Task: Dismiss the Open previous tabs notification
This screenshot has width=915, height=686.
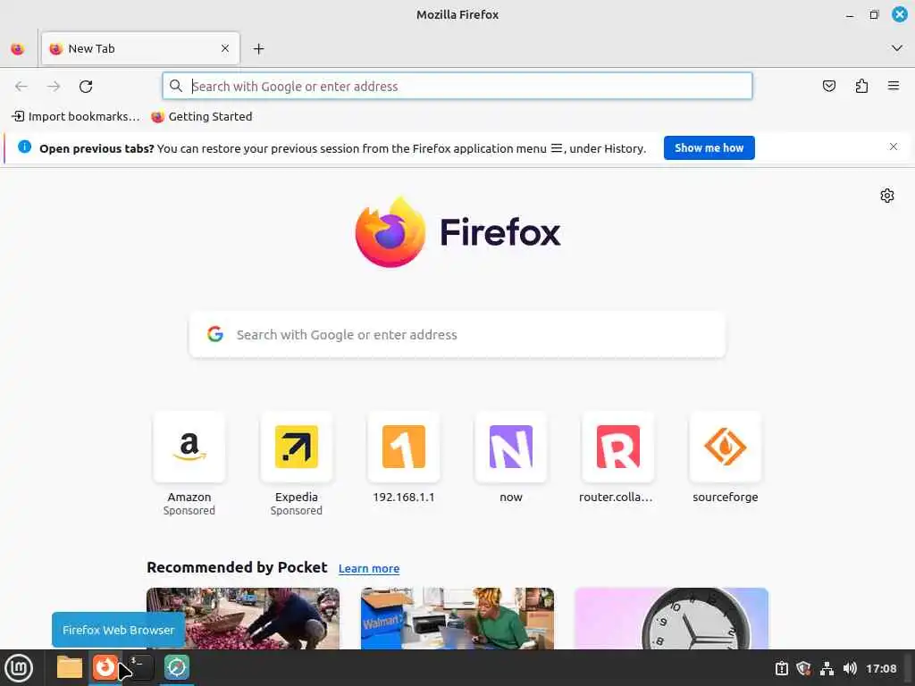Action: point(894,146)
